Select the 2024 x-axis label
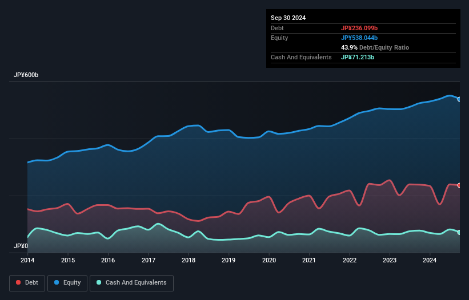Image resolution: width=469 pixels, height=300 pixels. pyautogui.click(x=430, y=260)
